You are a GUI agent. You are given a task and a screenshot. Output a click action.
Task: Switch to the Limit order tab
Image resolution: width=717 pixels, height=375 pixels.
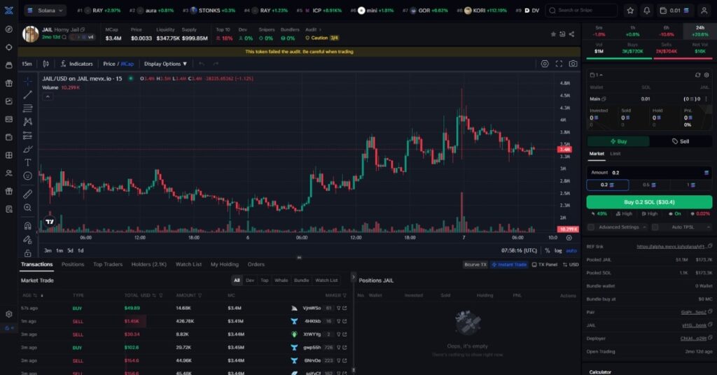coord(615,154)
